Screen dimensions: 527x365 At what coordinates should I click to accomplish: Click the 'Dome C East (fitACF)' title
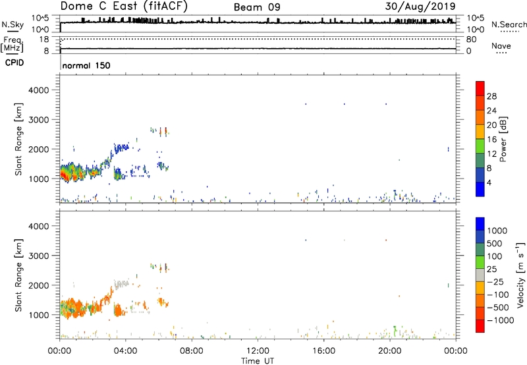[124, 7]
